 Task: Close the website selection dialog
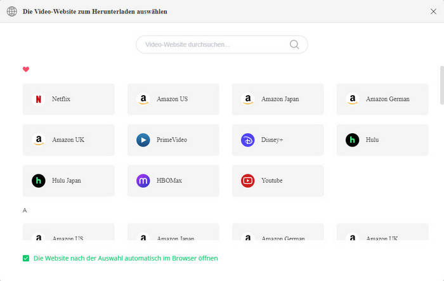point(433,11)
